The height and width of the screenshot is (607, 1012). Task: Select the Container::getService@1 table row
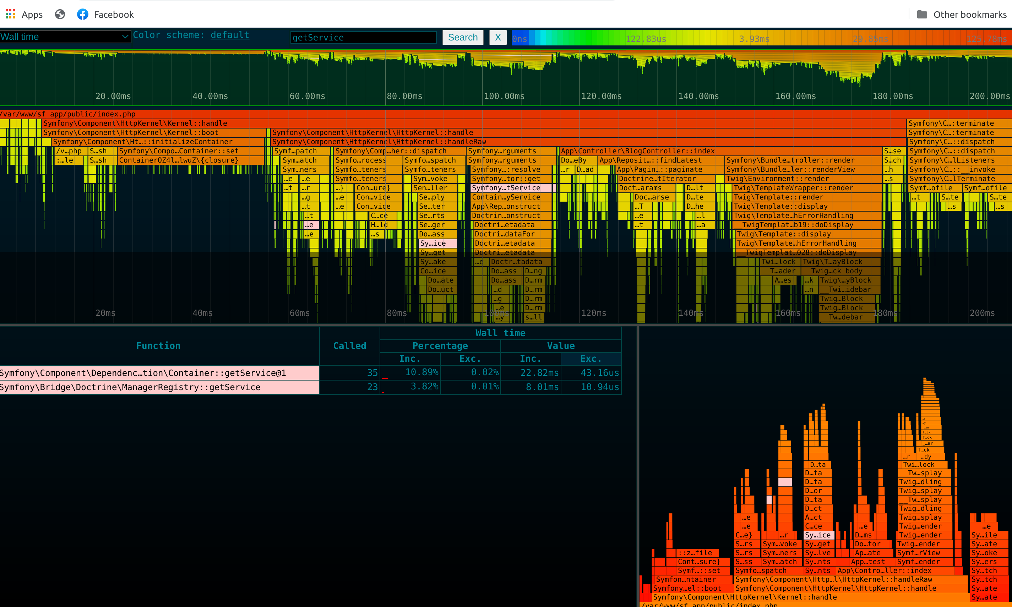159,373
